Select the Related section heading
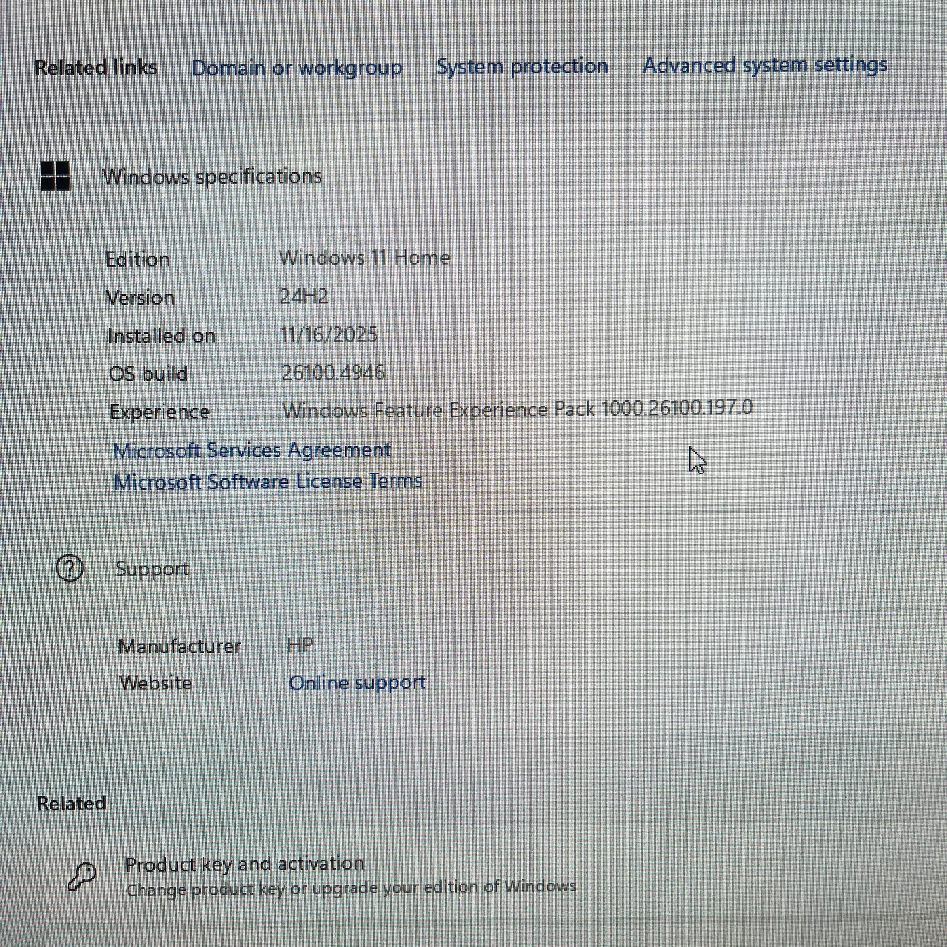Image resolution: width=947 pixels, height=947 pixels. (x=71, y=803)
